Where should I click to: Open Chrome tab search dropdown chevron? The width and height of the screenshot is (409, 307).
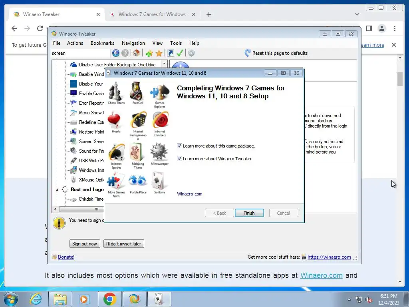[357, 14]
